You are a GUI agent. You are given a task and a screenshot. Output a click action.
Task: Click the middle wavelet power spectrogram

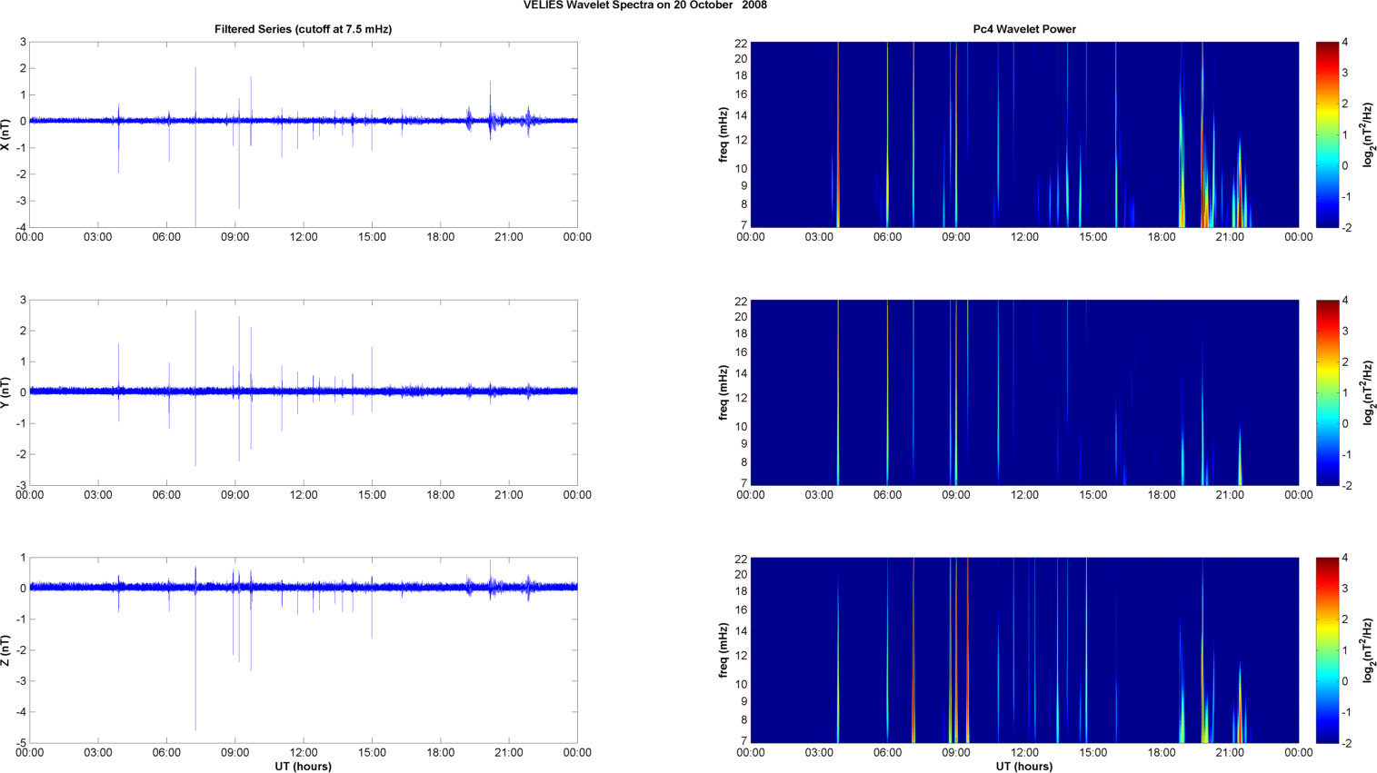[x=1023, y=392]
